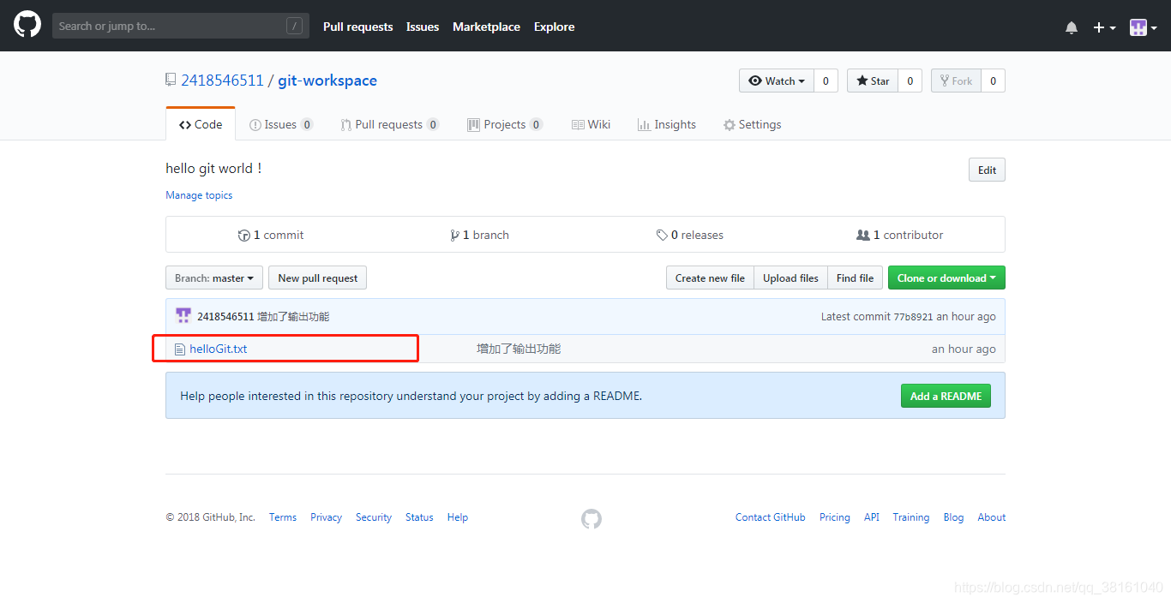The image size is (1171, 603).
Task: Focus the Search or jump to field
Action: pyautogui.click(x=180, y=26)
